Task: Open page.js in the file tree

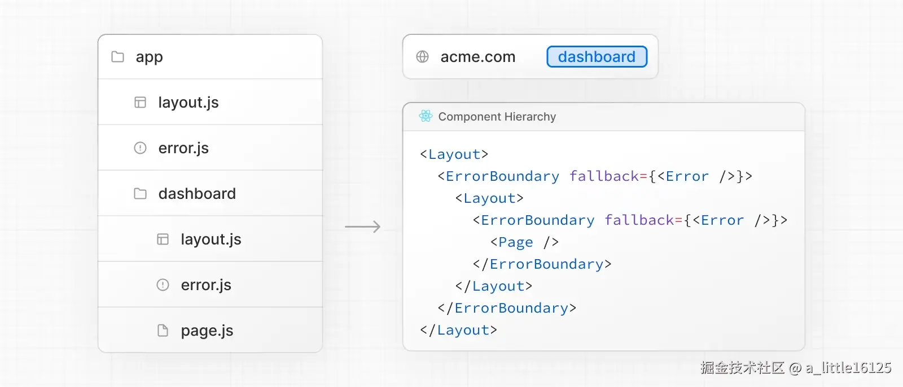Action: tap(207, 331)
